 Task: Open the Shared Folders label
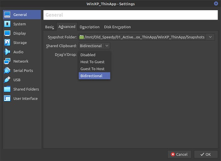coord(26,89)
